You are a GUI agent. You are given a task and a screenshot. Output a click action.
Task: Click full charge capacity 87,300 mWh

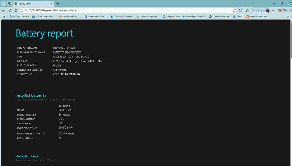(x=66, y=133)
